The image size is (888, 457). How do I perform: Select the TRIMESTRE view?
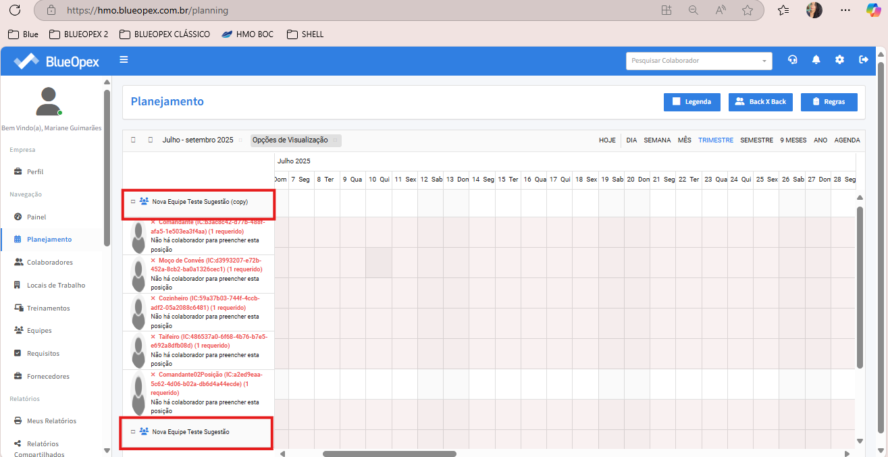click(716, 140)
